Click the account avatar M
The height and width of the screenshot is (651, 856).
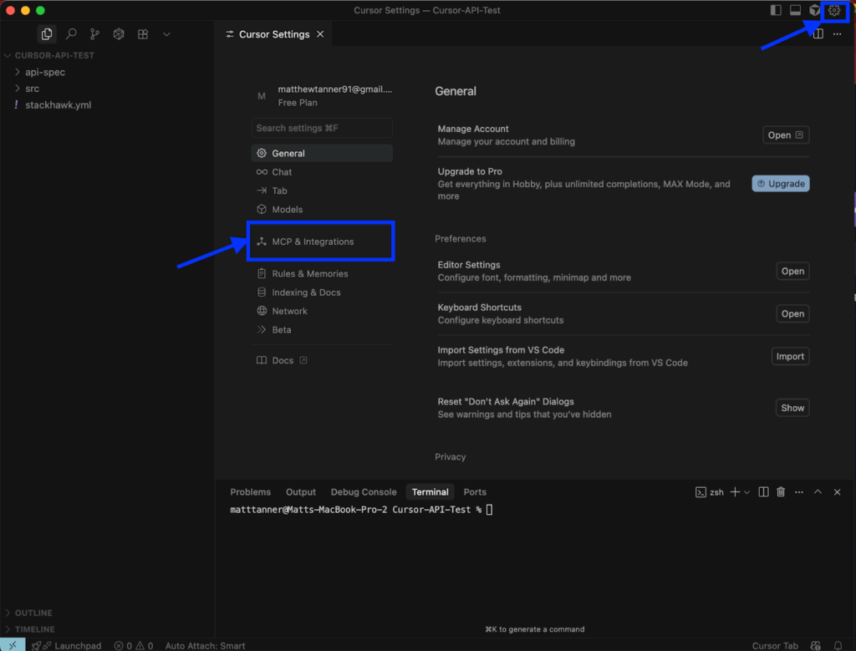[262, 96]
